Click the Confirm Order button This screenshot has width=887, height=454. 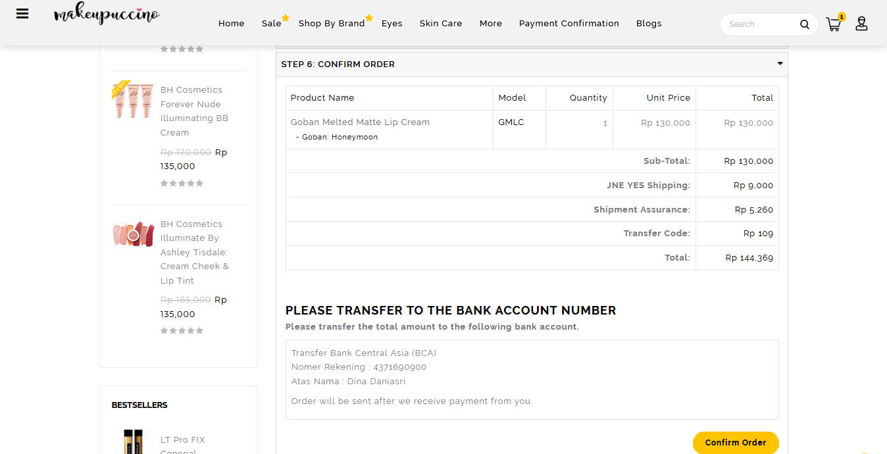pos(736,443)
